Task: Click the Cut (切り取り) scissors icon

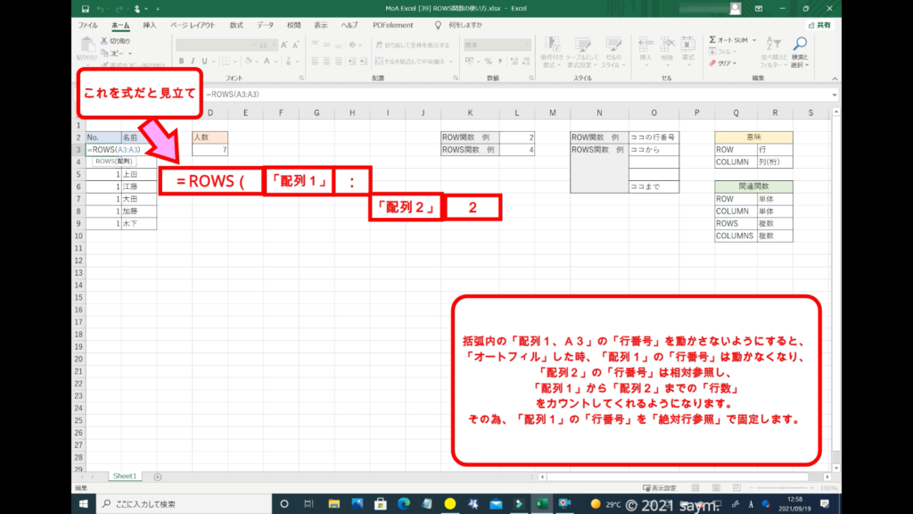Action: coord(105,41)
